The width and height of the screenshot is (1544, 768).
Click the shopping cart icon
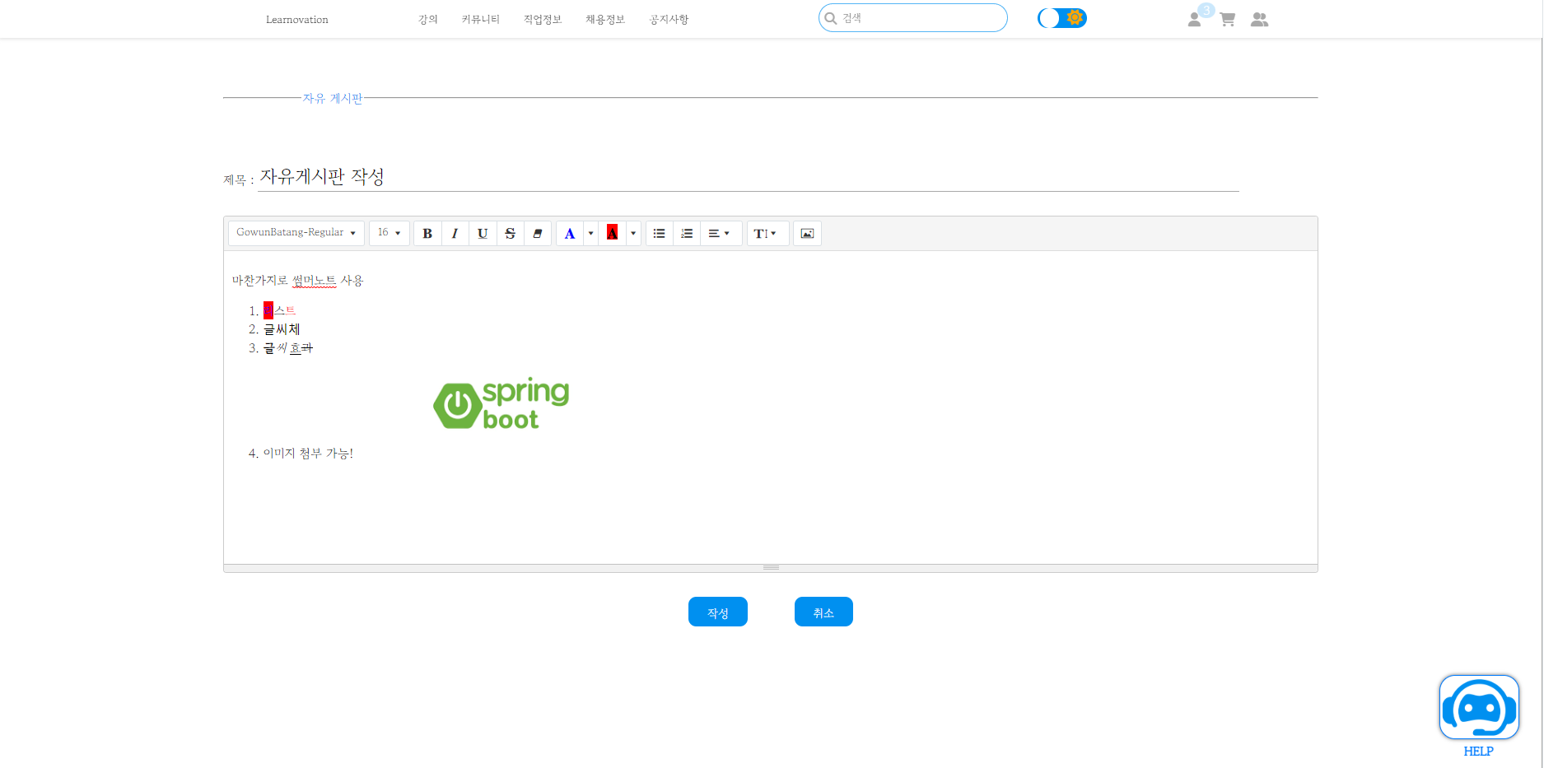coord(1226,19)
